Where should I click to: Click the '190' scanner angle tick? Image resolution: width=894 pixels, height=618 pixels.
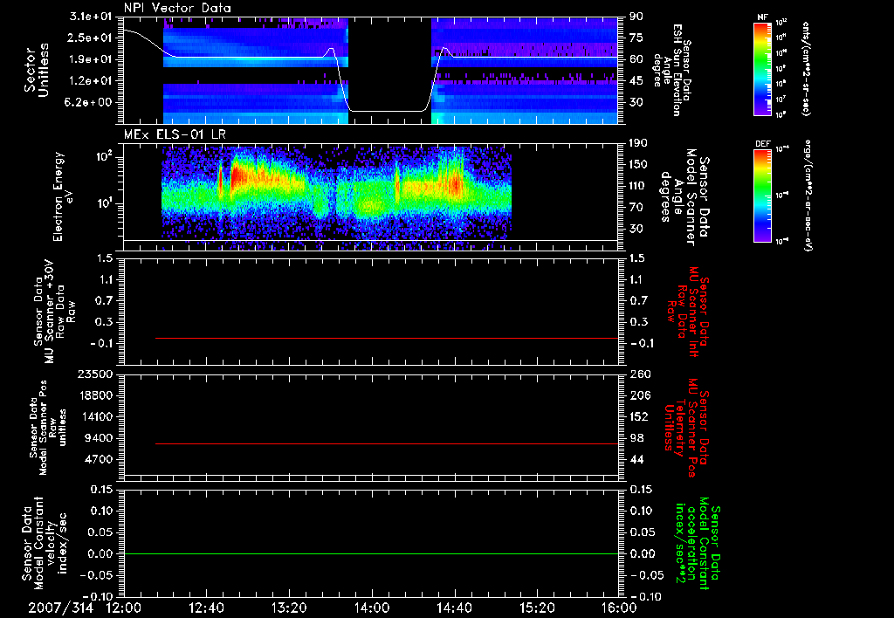tap(640, 143)
